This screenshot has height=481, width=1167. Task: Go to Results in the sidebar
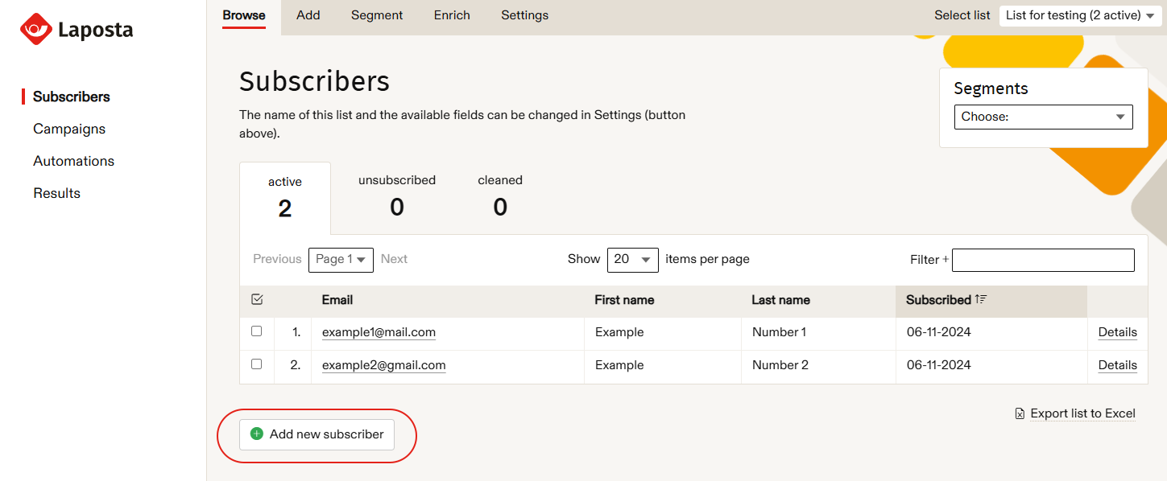point(56,193)
